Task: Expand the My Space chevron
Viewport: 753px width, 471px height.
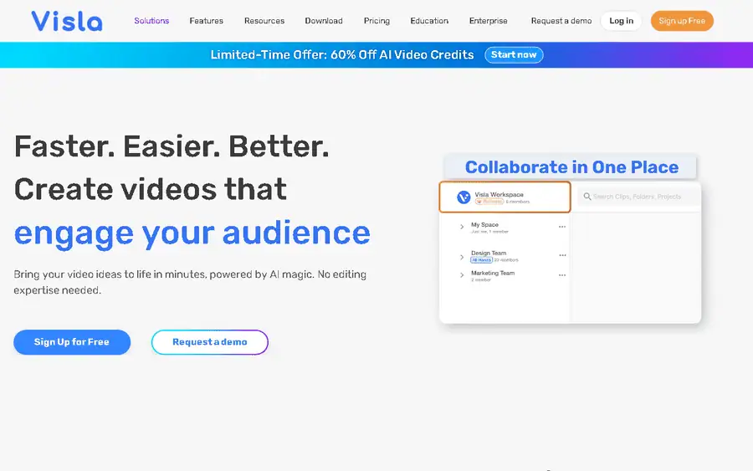Action: click(x=462, y=227)
